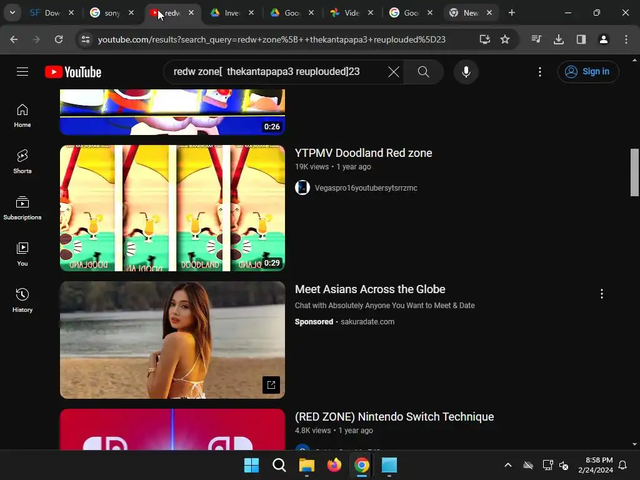Click the address bar URL
This screenshot has width=640, height=480.
coord(271,39)
